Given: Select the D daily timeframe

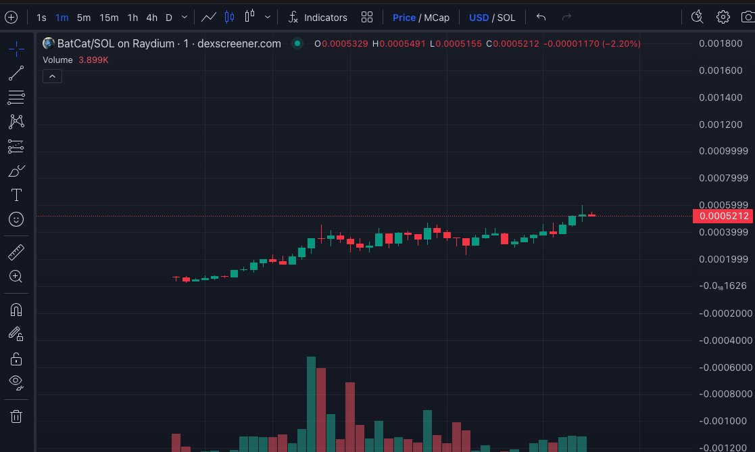Looking at the screenshot, I should 169,18.
